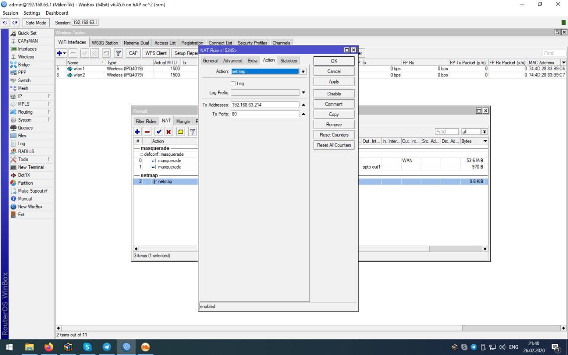Open PPP in the sidebar
The image size is (568, 355).
point(22,72)
